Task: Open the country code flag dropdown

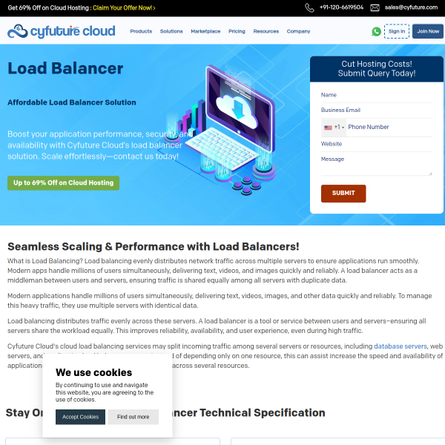Action: click(x=334, y=128)
